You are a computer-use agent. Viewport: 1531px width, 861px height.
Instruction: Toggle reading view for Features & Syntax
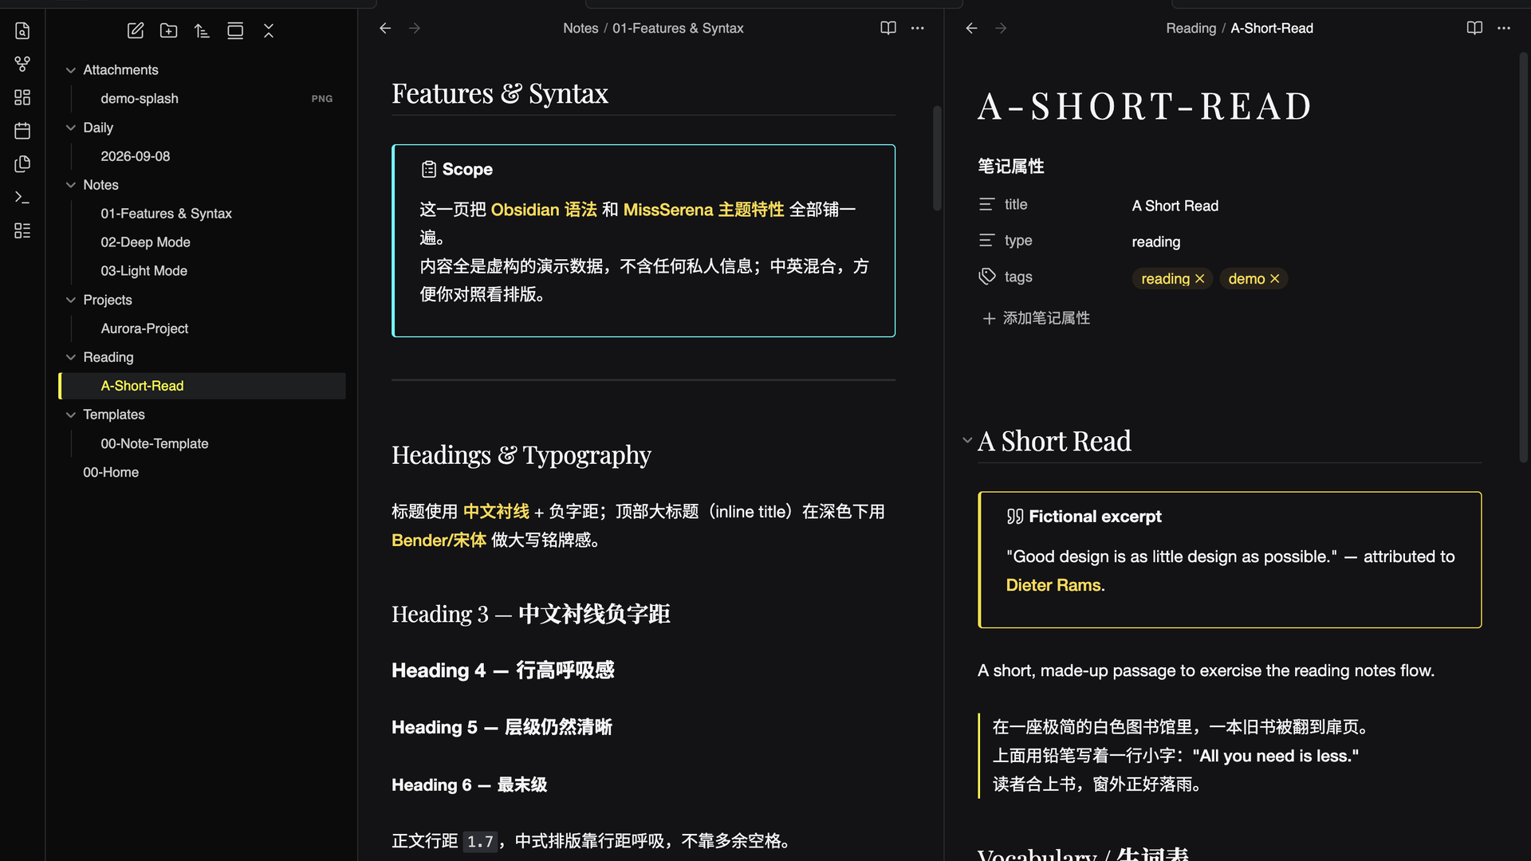point(888,28)
